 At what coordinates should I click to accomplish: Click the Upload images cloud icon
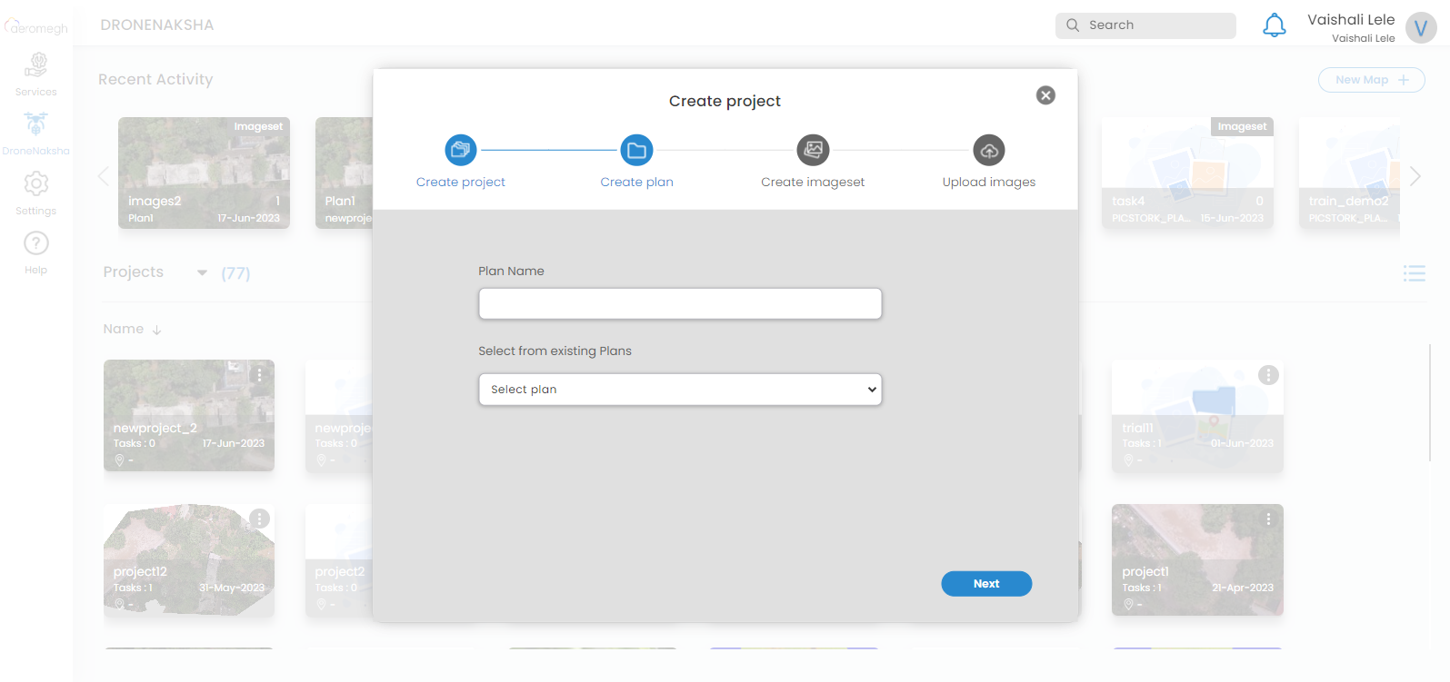[989, 150]
